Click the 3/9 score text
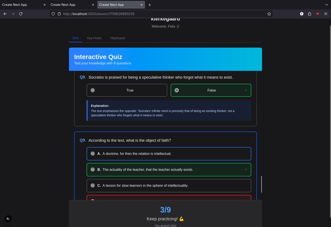 165,210
